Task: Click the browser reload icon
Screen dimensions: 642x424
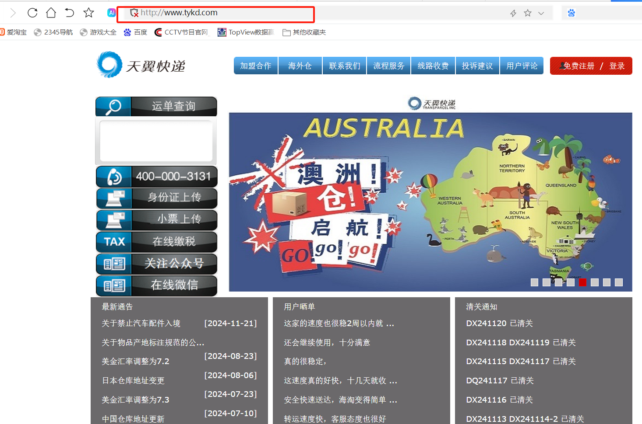Action: point(32,13)
